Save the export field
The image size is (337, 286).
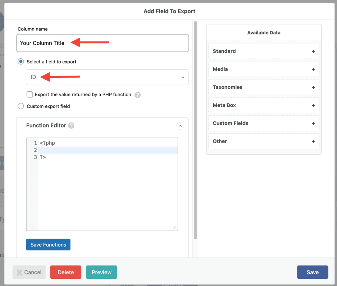tap(312, 272)
